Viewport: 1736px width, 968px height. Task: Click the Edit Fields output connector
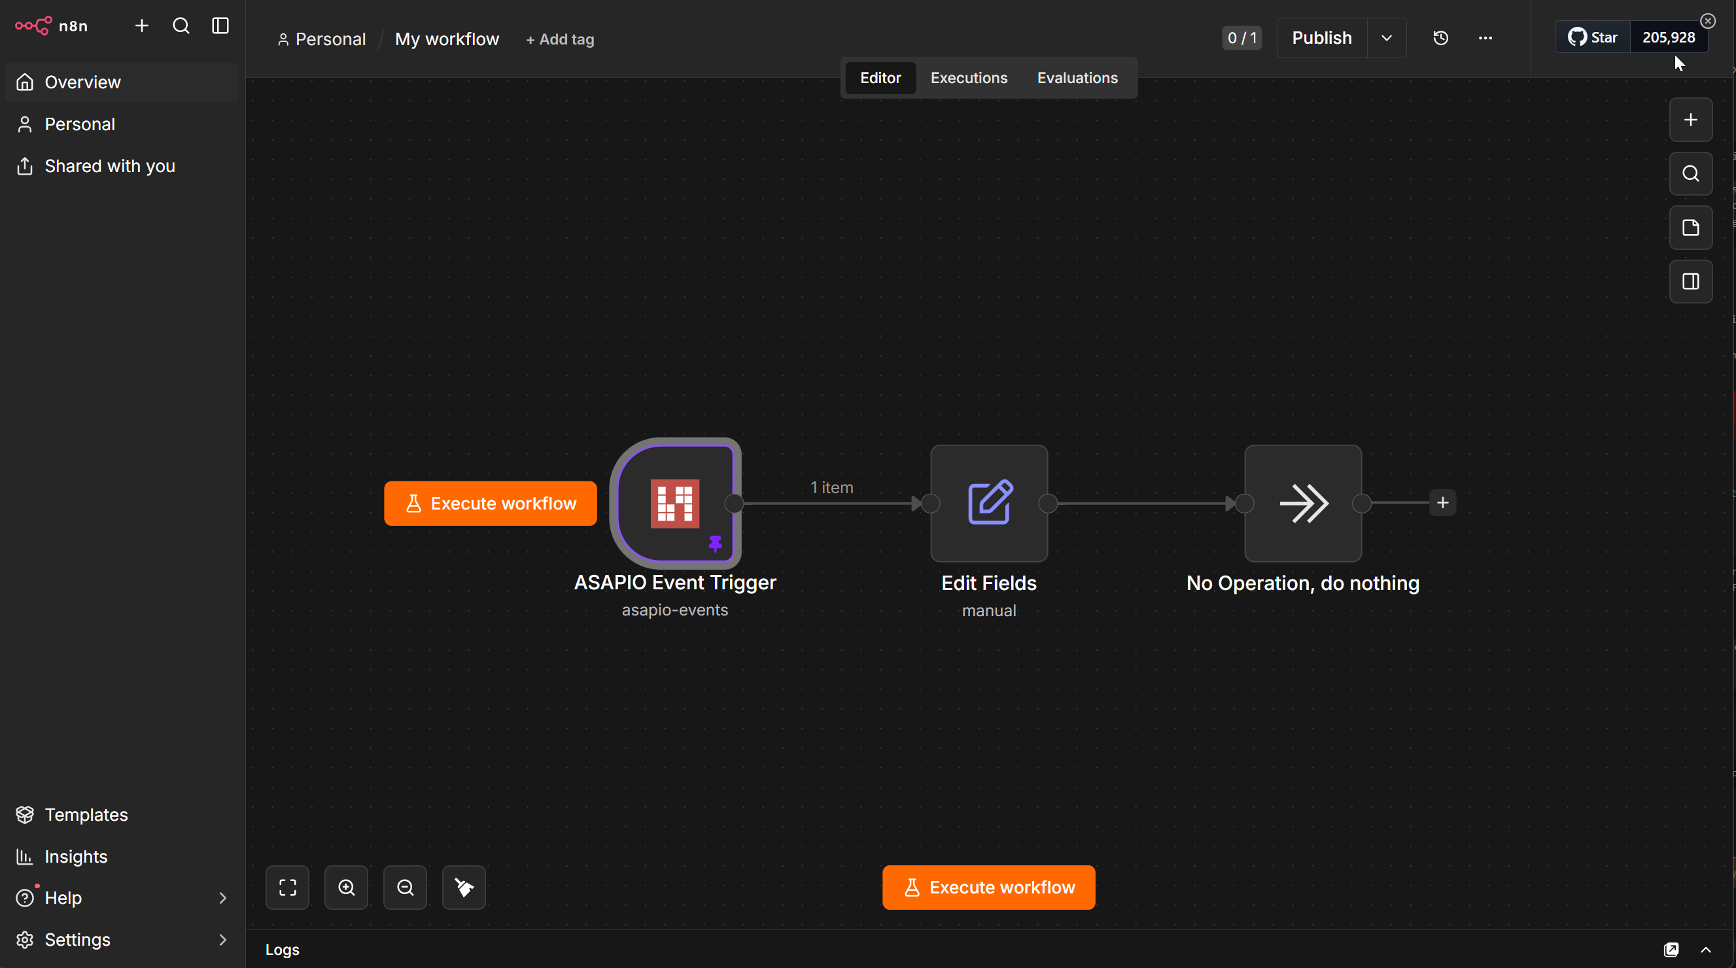[x=1048, y=502]
